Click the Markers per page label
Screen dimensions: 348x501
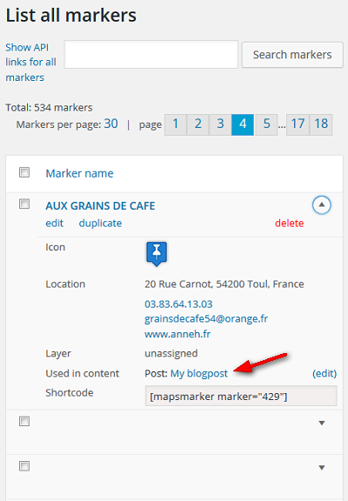[59, 124]
